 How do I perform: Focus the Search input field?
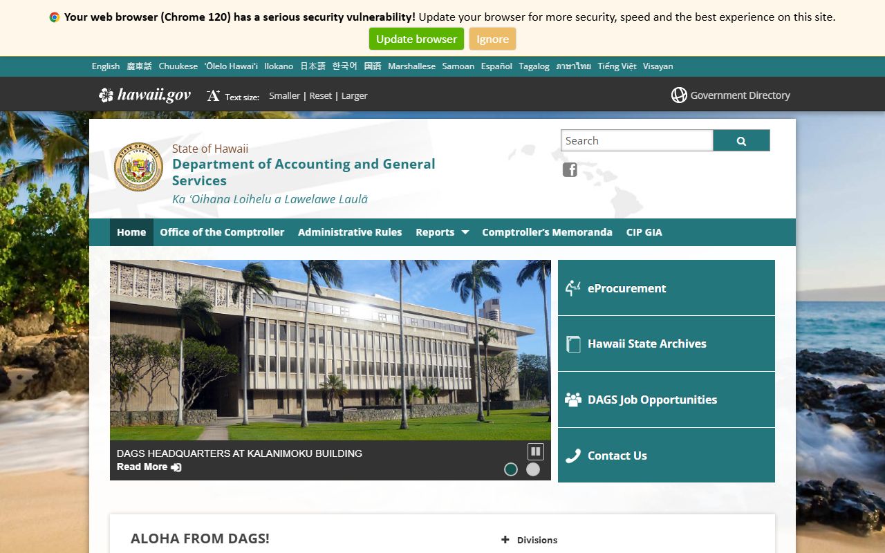point(637,140)
